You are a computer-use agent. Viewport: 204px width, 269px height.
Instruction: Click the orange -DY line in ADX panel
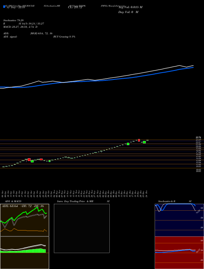[23, 230]
